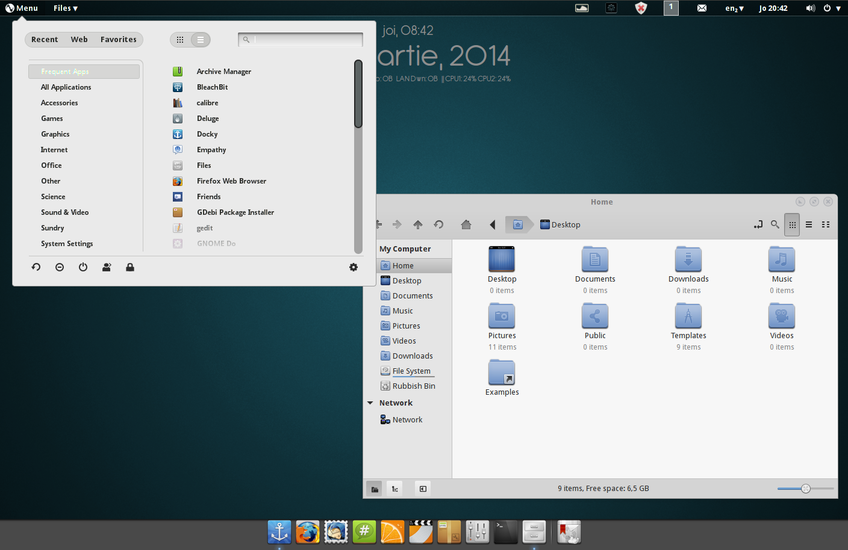Image resolution: width=848 pixels, height=550 pixels.
Task: Toggle compact view in file manager
Action: coord(826,224)
